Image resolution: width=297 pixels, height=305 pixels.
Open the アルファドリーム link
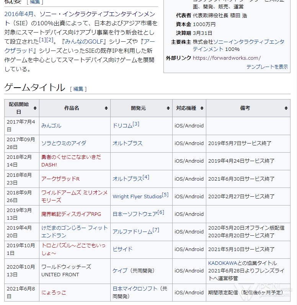(x=132, y=232)
